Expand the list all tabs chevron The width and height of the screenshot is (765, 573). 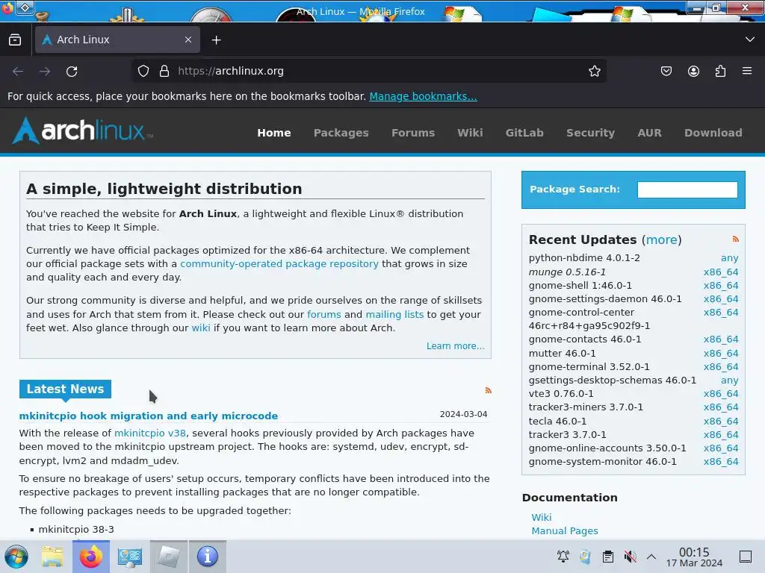750,40
